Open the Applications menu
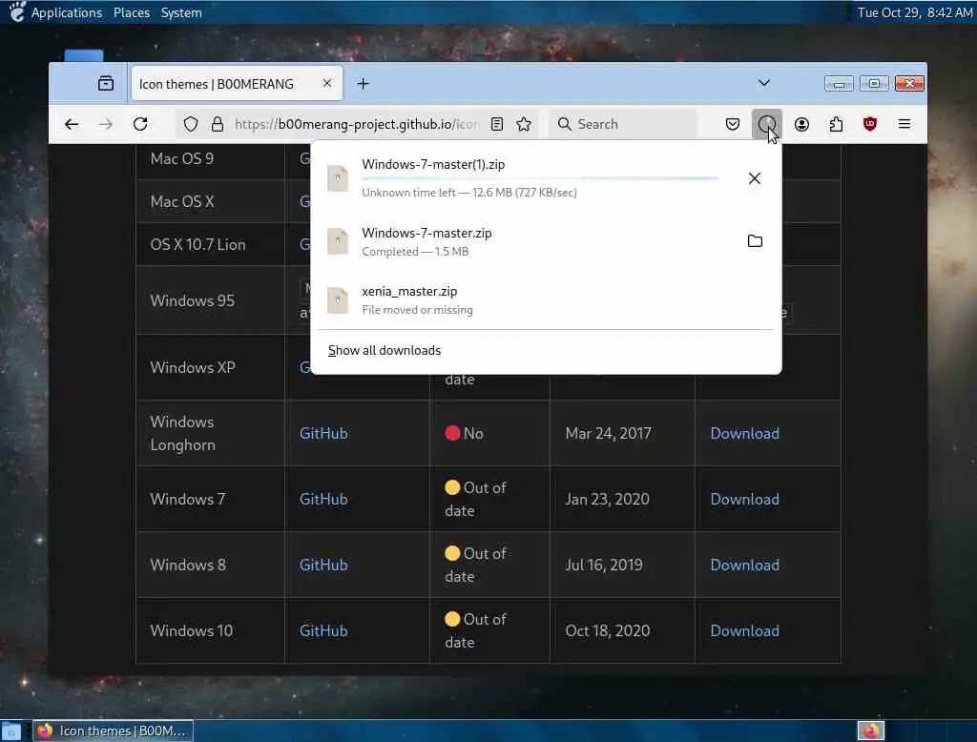Viewport: 977px width, 742px height. click(67, 12)
